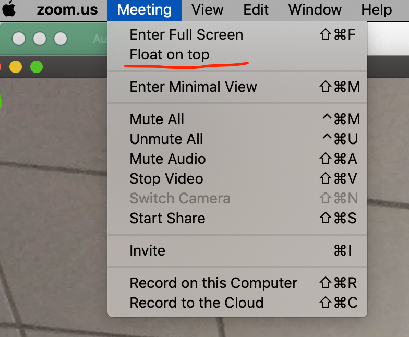Viewport: 409px width, 337px height.
Task: Open the Window menu
Action: tap(315, 10)
